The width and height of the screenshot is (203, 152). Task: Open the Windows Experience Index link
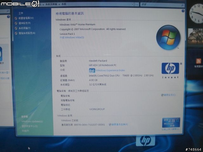[110, 70]
